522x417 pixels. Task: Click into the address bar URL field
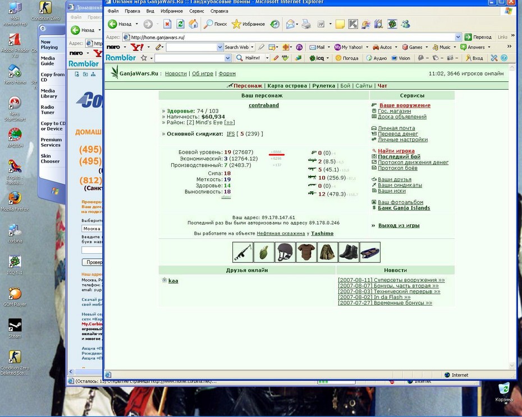pos(292,37)
